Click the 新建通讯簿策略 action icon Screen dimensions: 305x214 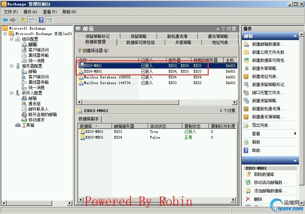coord(246,117)
